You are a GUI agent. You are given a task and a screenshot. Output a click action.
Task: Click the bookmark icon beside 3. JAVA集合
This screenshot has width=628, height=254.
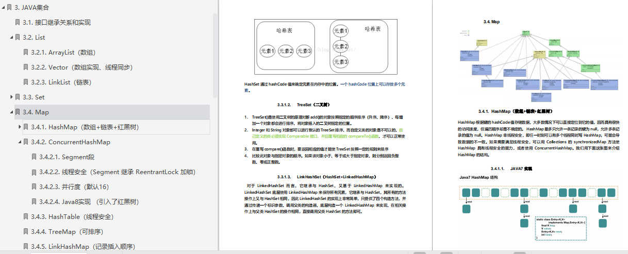9,7
